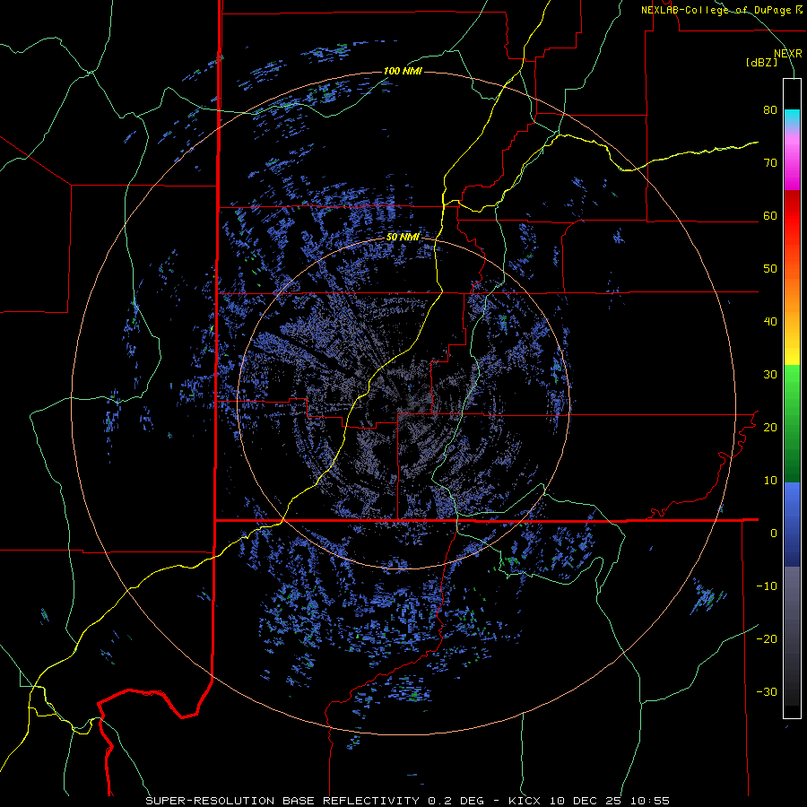
Task: Click the blue band of the reflectivity color bar
Action: pyautogui.click(x=792, y=525)
